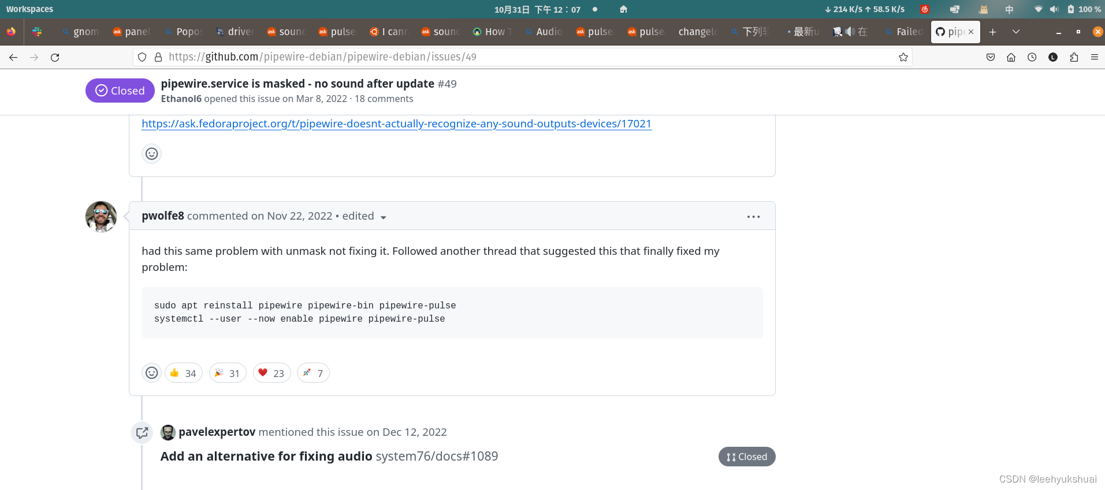Open the battery 100% indicator

click(1084, 9)
